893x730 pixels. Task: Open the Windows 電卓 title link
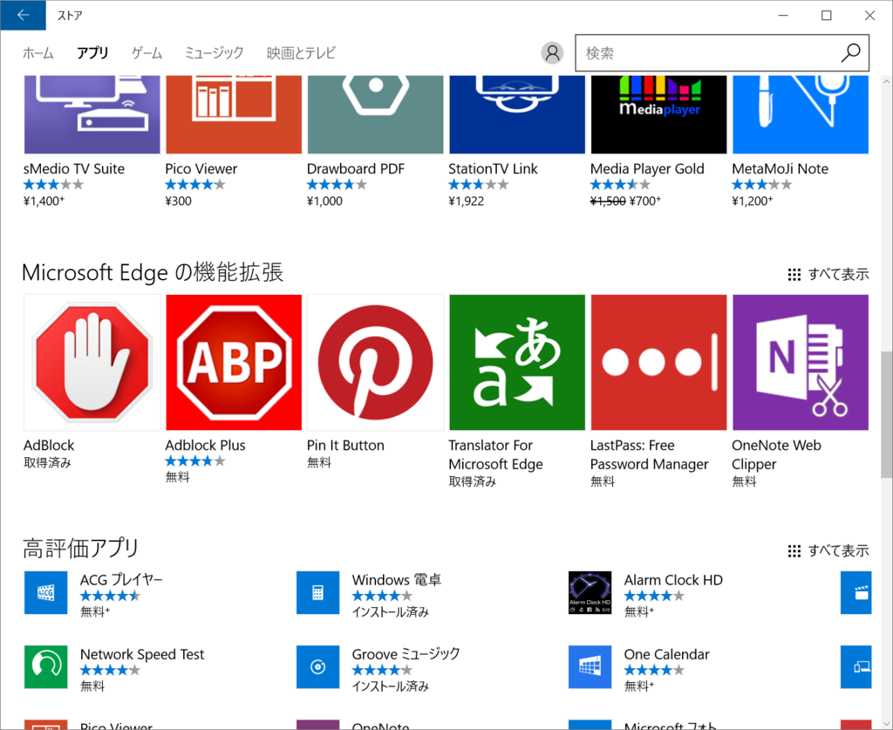tap(397, 580)
